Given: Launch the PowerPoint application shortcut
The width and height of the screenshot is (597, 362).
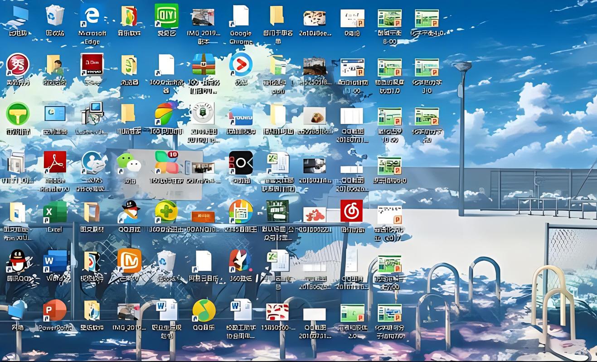Looking at the screenshot, I should pos(55,310).
